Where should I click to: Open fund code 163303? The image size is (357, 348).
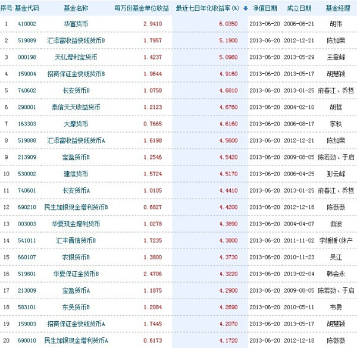[27, 124]
